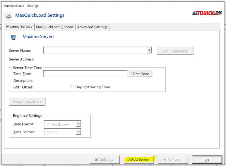This screenshot has height=166, width=226.
Task: Open the Time Format dropdown
Action: (78, 132)
